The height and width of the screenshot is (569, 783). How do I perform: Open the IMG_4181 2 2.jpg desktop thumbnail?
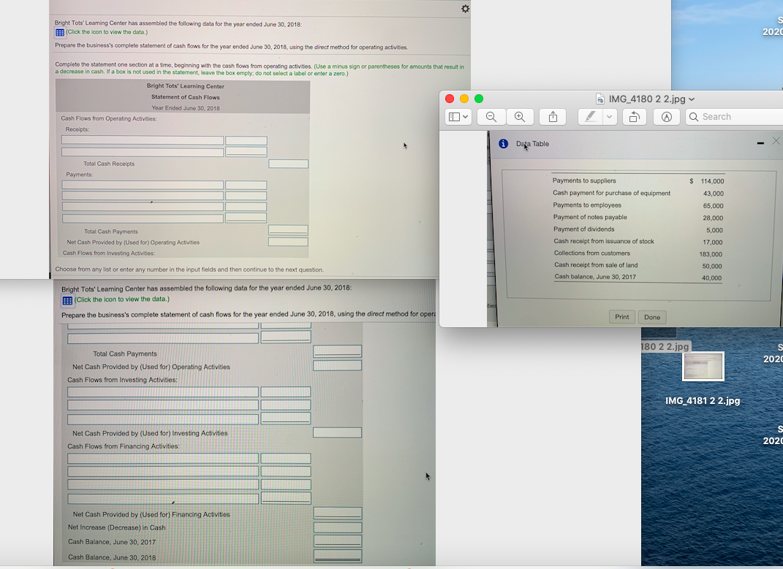tap(703, 367)
